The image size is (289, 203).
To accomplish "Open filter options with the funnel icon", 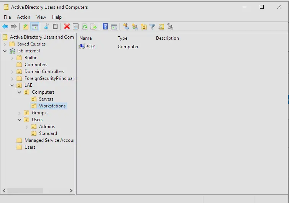I will click(x=153, y=27).
